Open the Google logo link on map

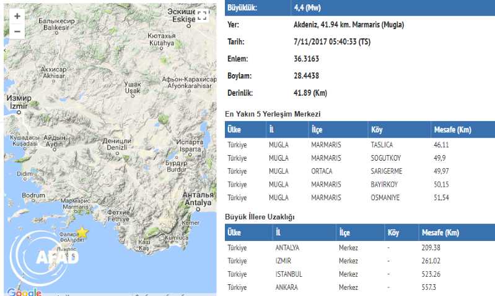coord(24,292)
